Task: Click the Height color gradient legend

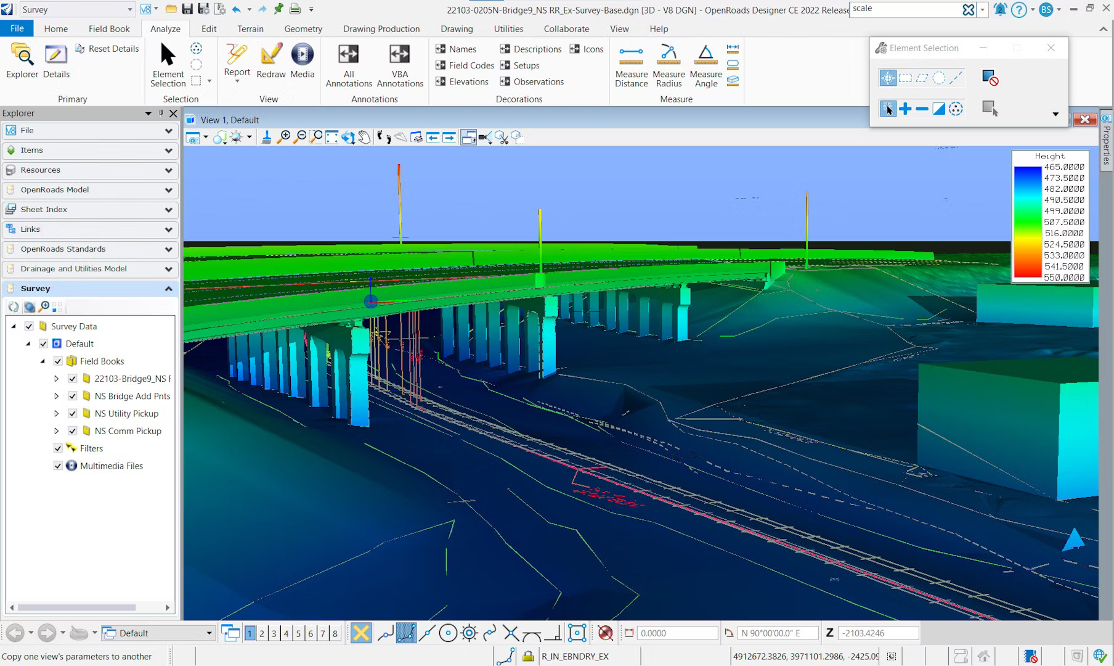Action: pos(1027,223)
